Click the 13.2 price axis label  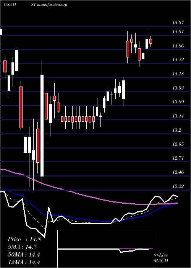176,130
